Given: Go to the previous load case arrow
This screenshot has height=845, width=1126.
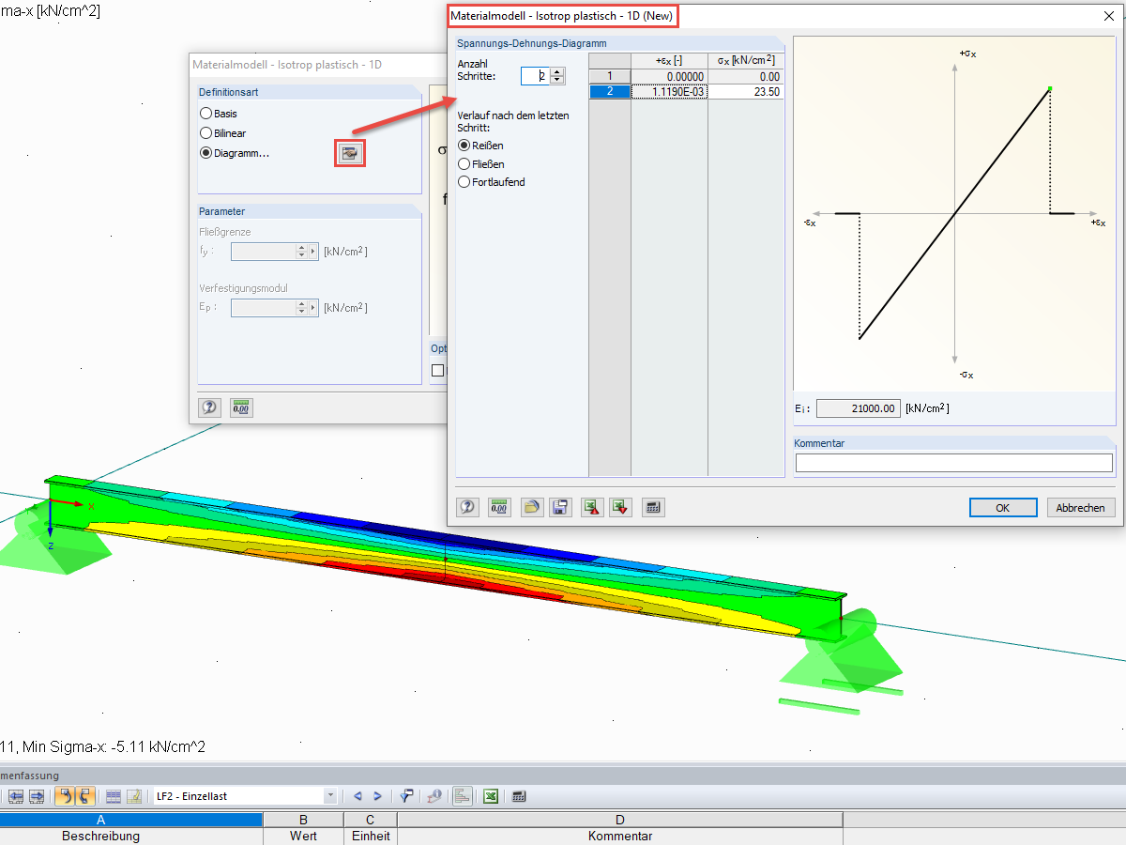Looking at the screenshot, I should tap(357, 796).
